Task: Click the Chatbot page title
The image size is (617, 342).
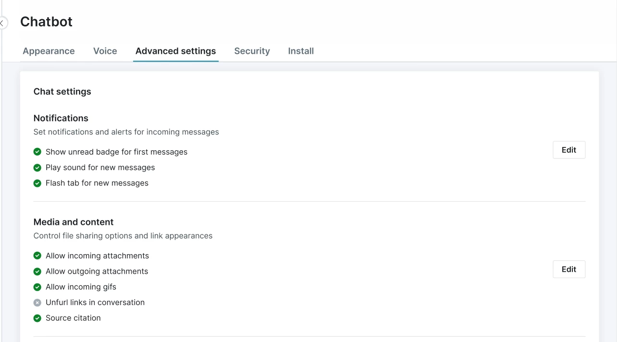Action: pos(47,22)
